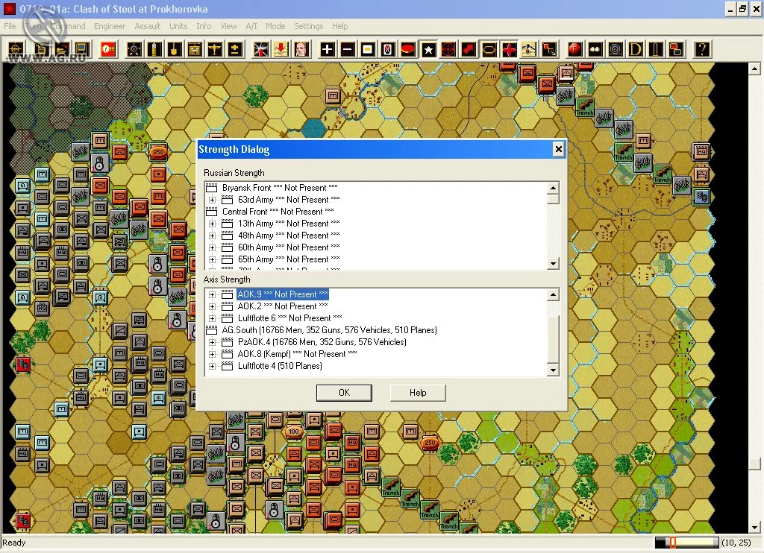This screenshot has width=764, height=553.
Task: Expand the Luftflotte 6 tree node
Action: (212, 318)
